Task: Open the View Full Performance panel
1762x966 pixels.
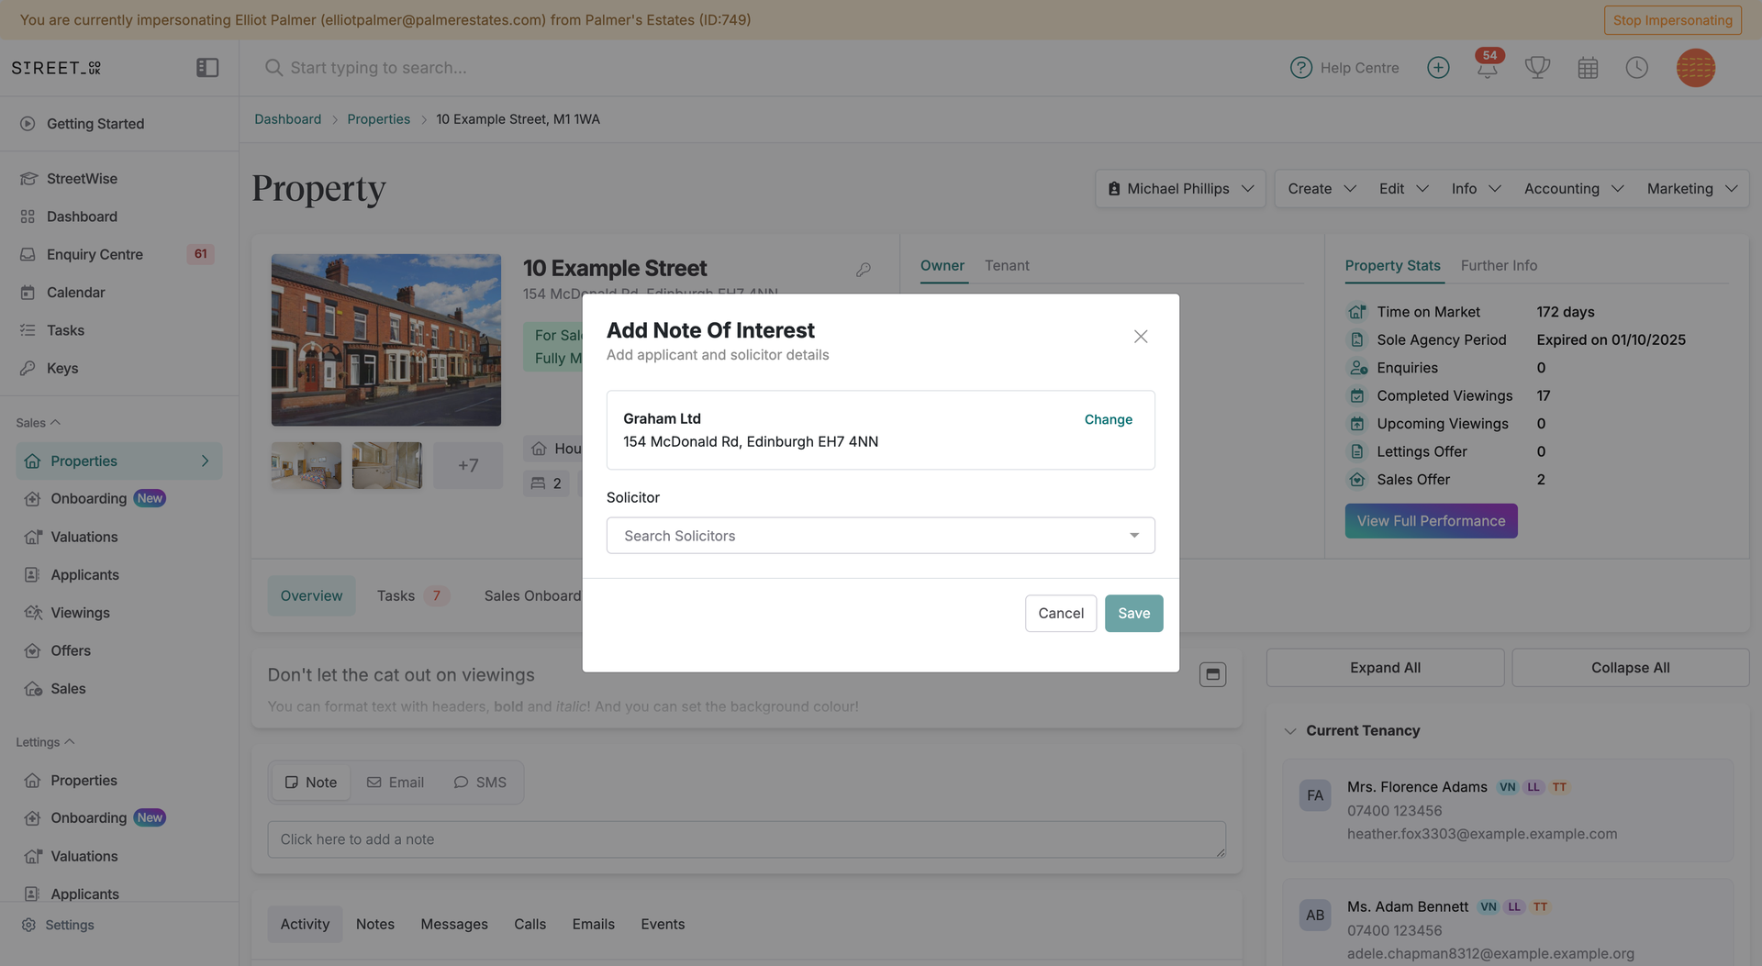Action: [x=1430, y=520]
